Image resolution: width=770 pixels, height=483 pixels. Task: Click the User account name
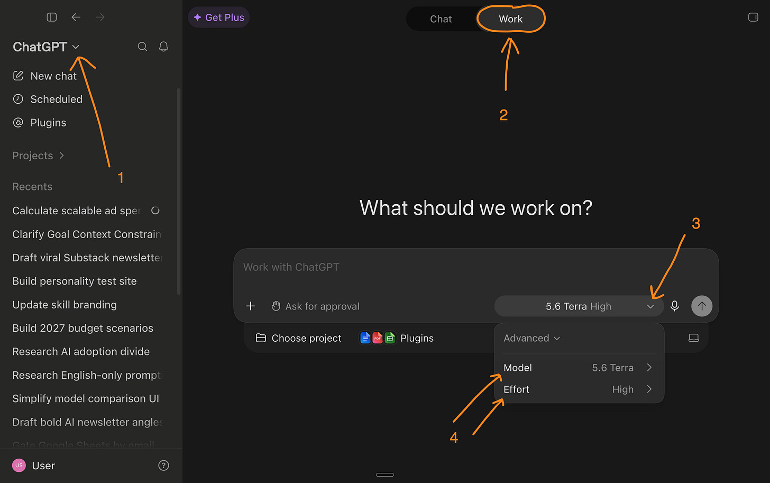pos(43,466)
